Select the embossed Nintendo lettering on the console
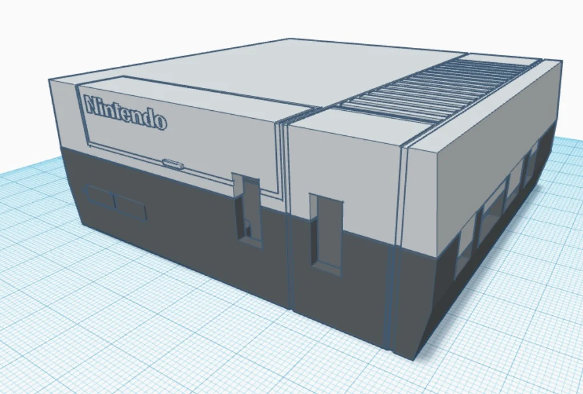This screenshot has height=394, width=583. 126,112
